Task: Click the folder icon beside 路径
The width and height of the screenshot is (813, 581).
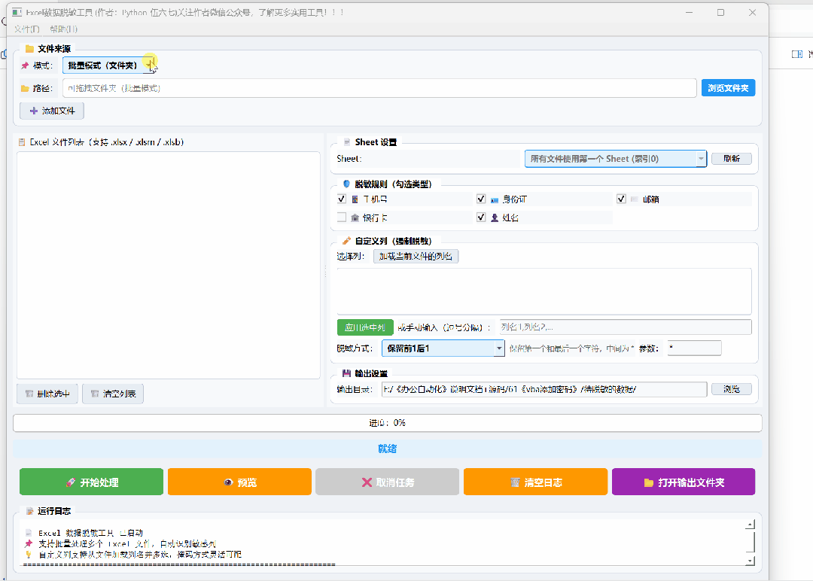Action: click(25, 89)
